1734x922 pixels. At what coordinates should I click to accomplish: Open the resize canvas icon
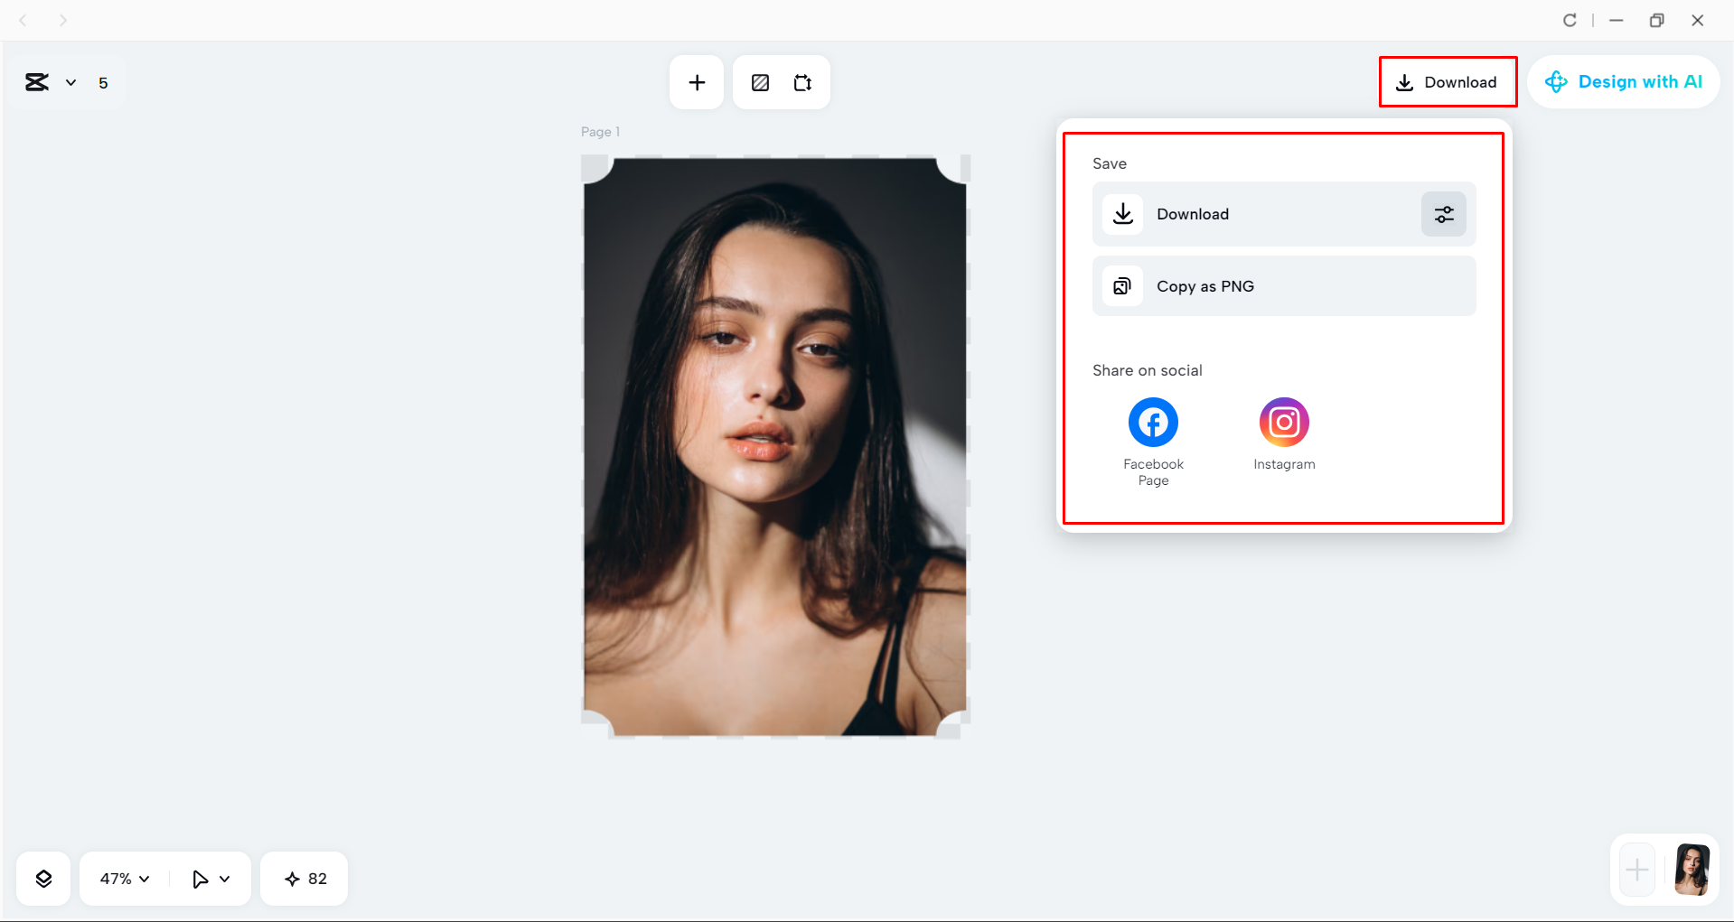coord(802,82)
